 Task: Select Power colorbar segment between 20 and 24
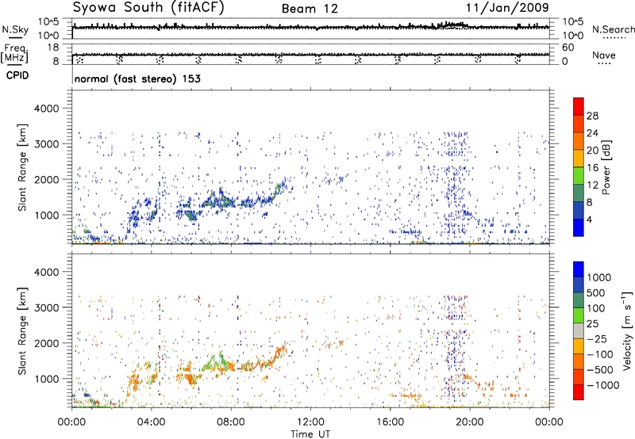tap(579, 141)
